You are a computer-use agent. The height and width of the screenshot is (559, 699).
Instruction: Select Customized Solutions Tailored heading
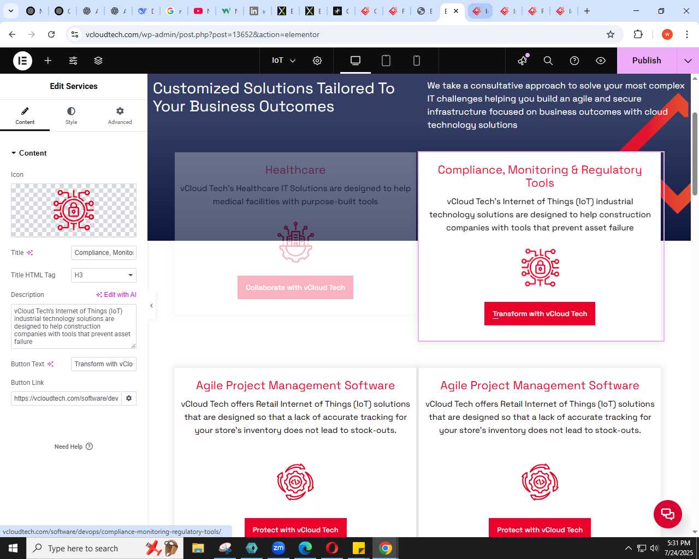pos(274,97)
